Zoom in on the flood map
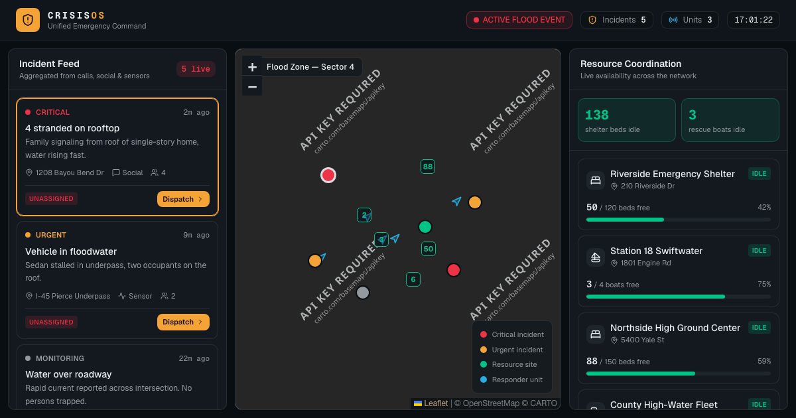 pos(252,67)
